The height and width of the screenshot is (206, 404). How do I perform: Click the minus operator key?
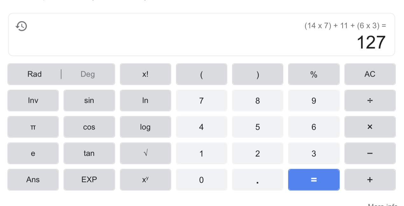click(x=370, y=153)
